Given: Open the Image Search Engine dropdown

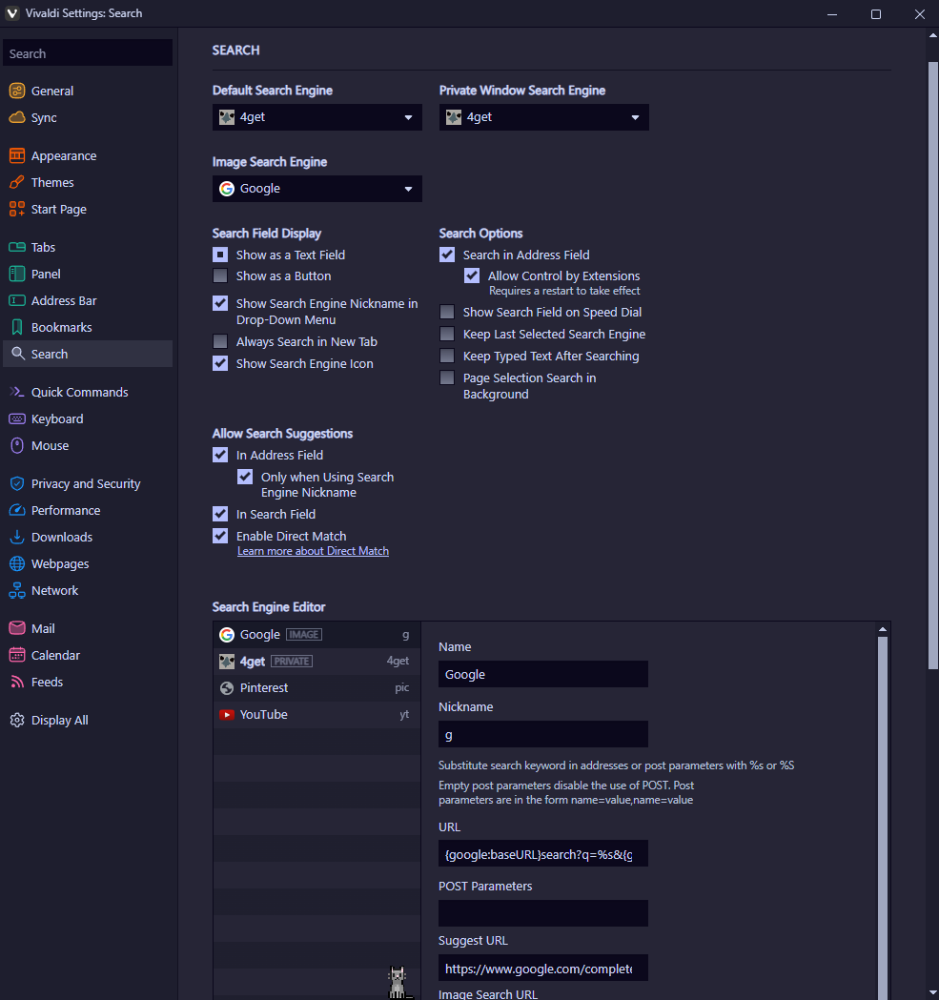Looking at the screenshot, I should tap(316, 189).
